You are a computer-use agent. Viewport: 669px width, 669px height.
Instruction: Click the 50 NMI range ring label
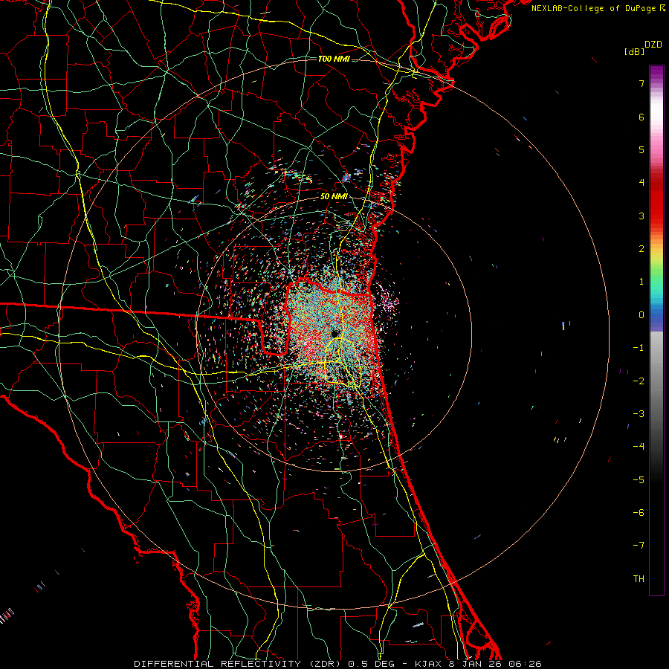click(334, 197)
